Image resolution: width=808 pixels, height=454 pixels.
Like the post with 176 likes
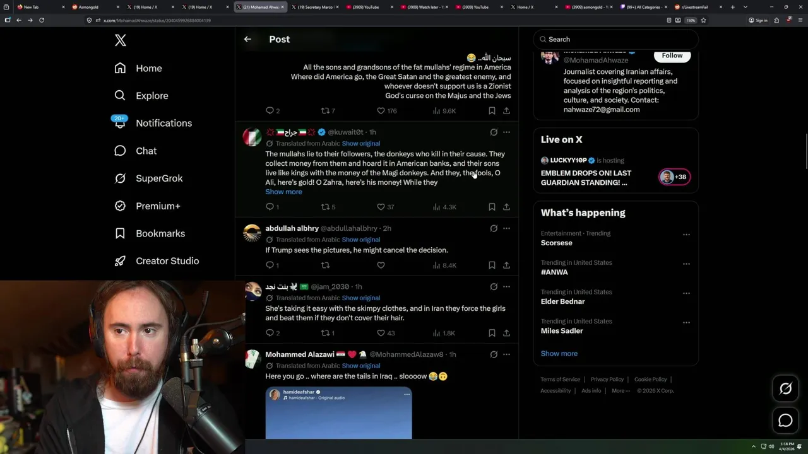[386, 111]
